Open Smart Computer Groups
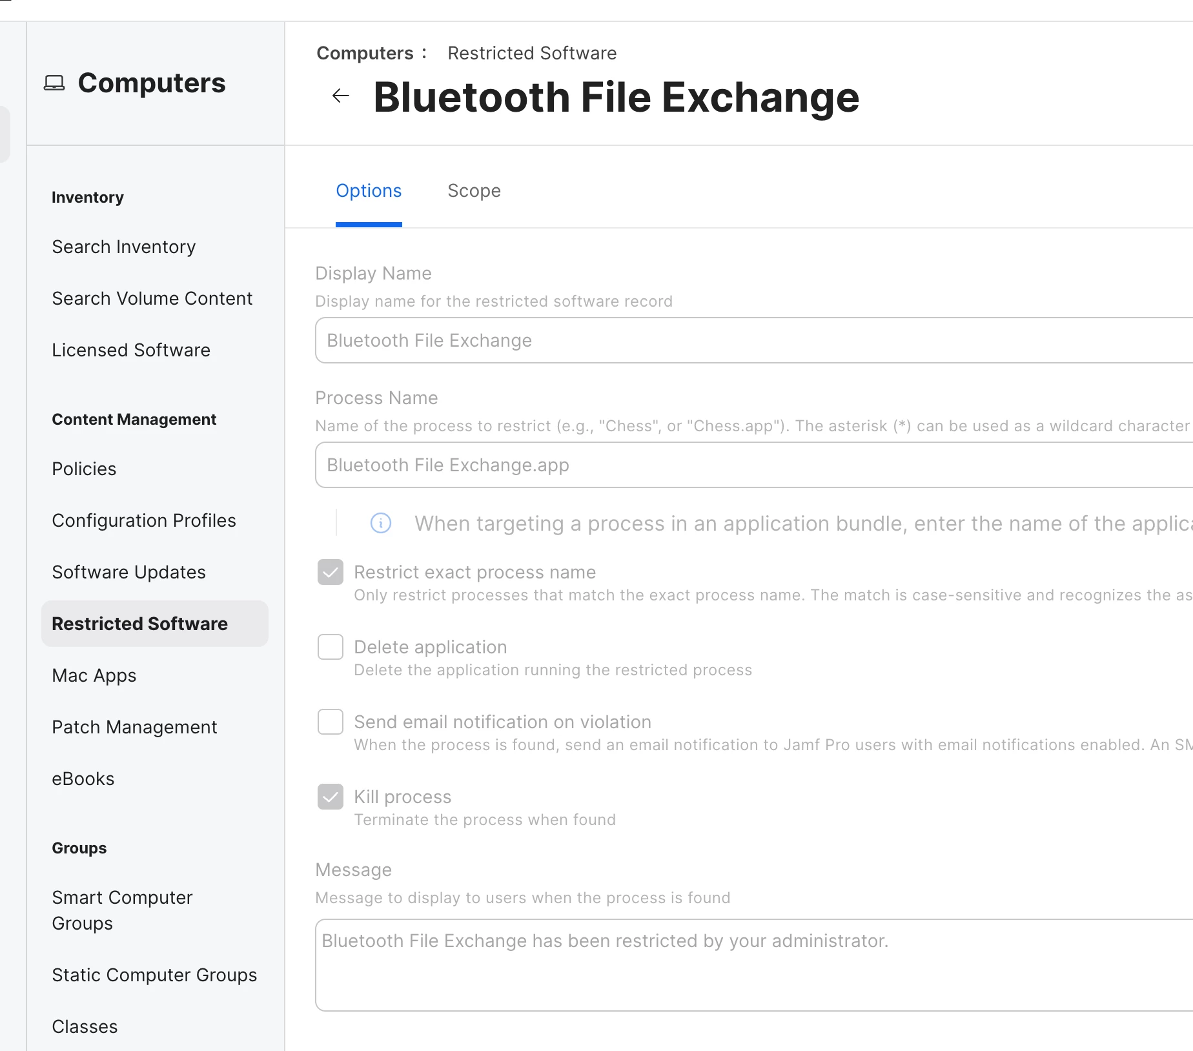The width and height of the screenshot is (1193, 1051). 123,910
